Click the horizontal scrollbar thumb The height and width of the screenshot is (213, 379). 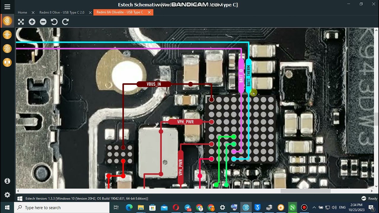(305, 191)
